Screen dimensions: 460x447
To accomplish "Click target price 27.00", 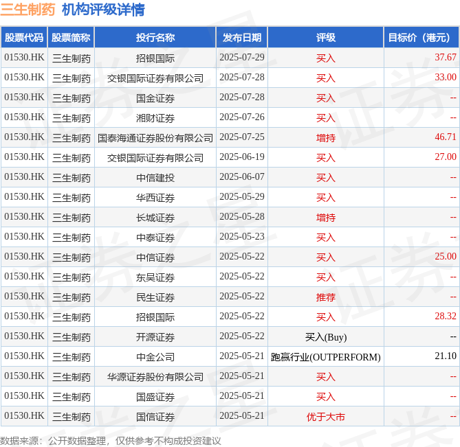I will click(446, 157).
